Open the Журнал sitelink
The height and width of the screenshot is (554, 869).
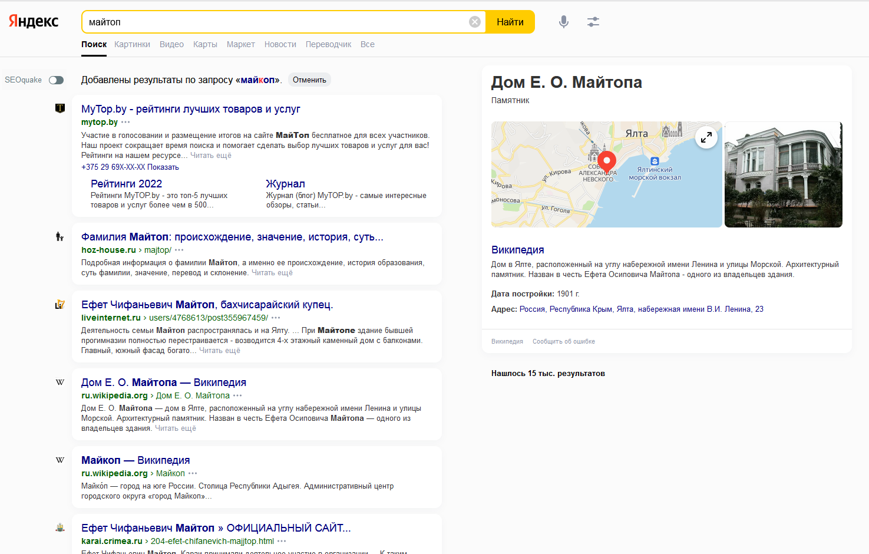pyautogui.click(x=285, y=184)
